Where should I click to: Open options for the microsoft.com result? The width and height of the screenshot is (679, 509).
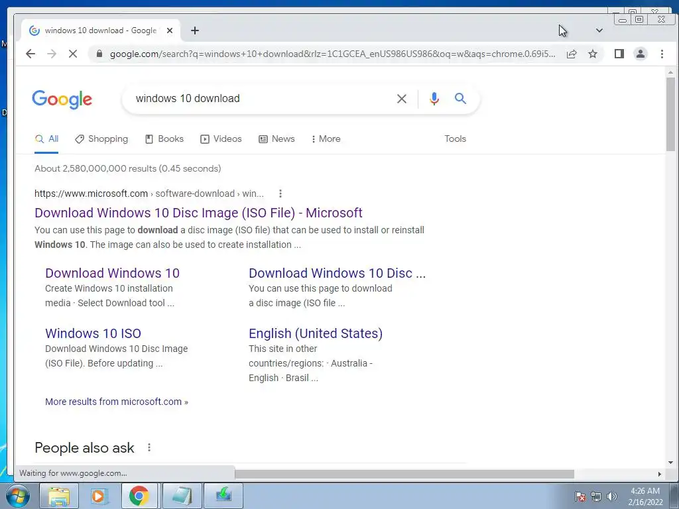(x=280, y=194)
